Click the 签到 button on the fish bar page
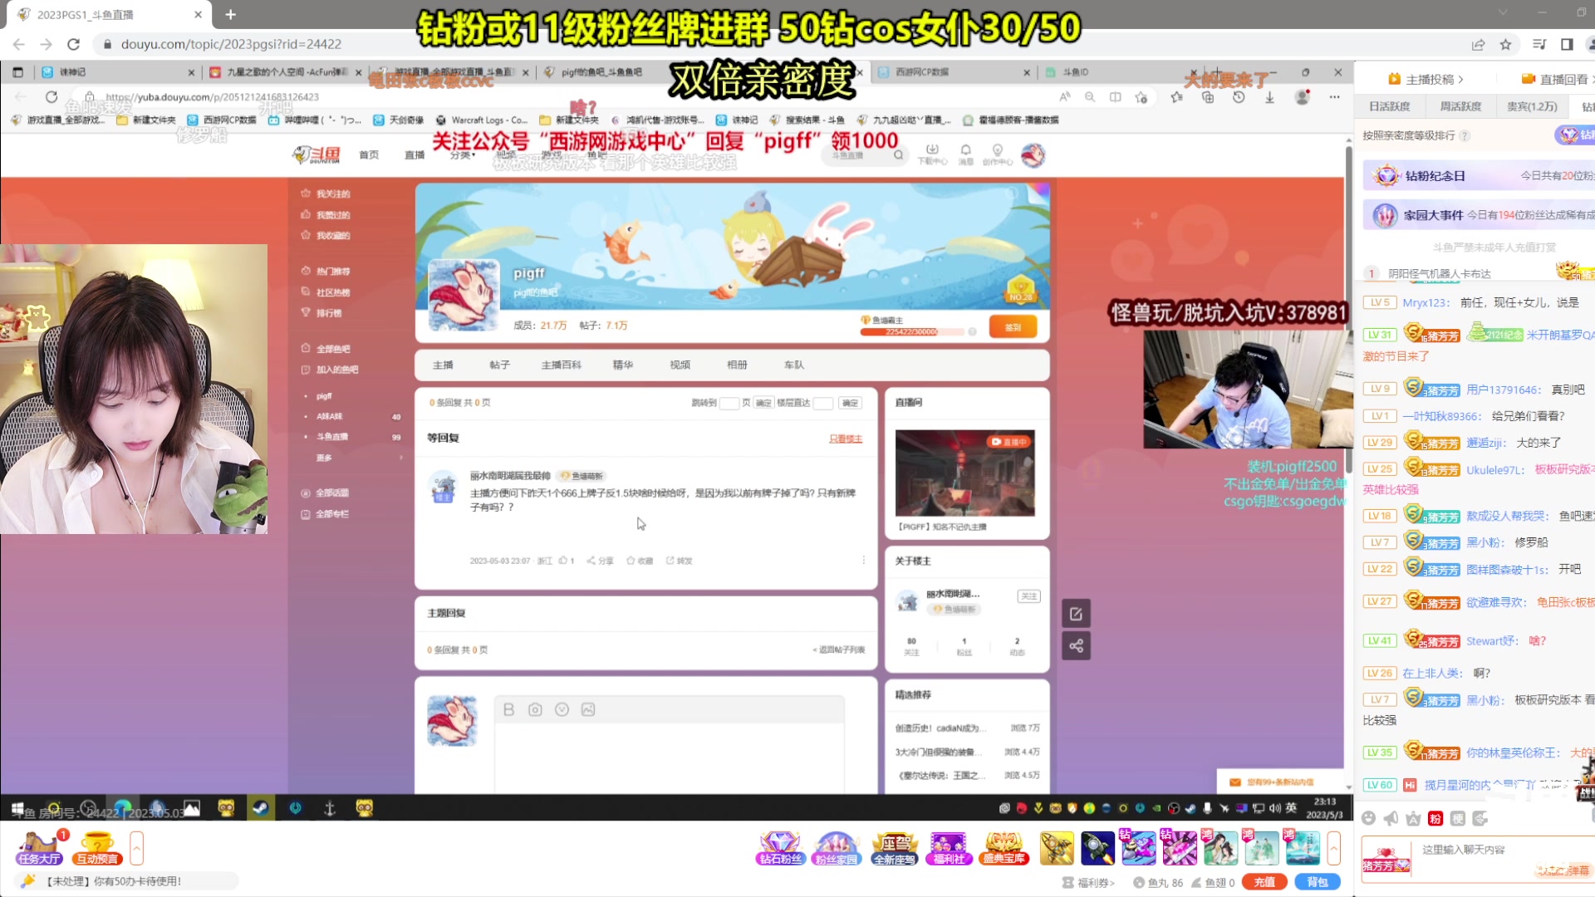The width and height of the screenshot is (1595, 897). point(1013,326)
